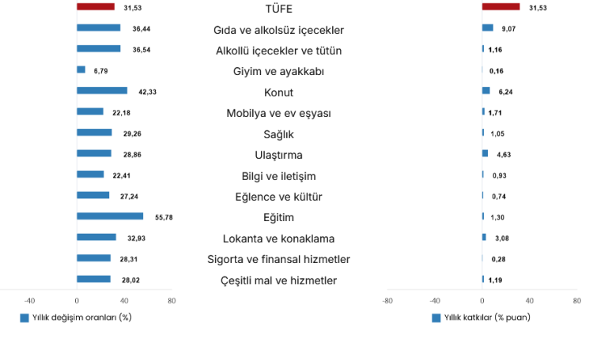
Task: Select the Eğitim bar showing 55,78
Action: click(x=110, y=216)
